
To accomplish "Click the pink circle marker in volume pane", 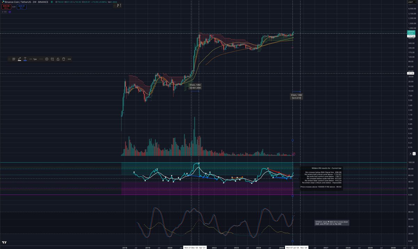I will click(294, 154).
